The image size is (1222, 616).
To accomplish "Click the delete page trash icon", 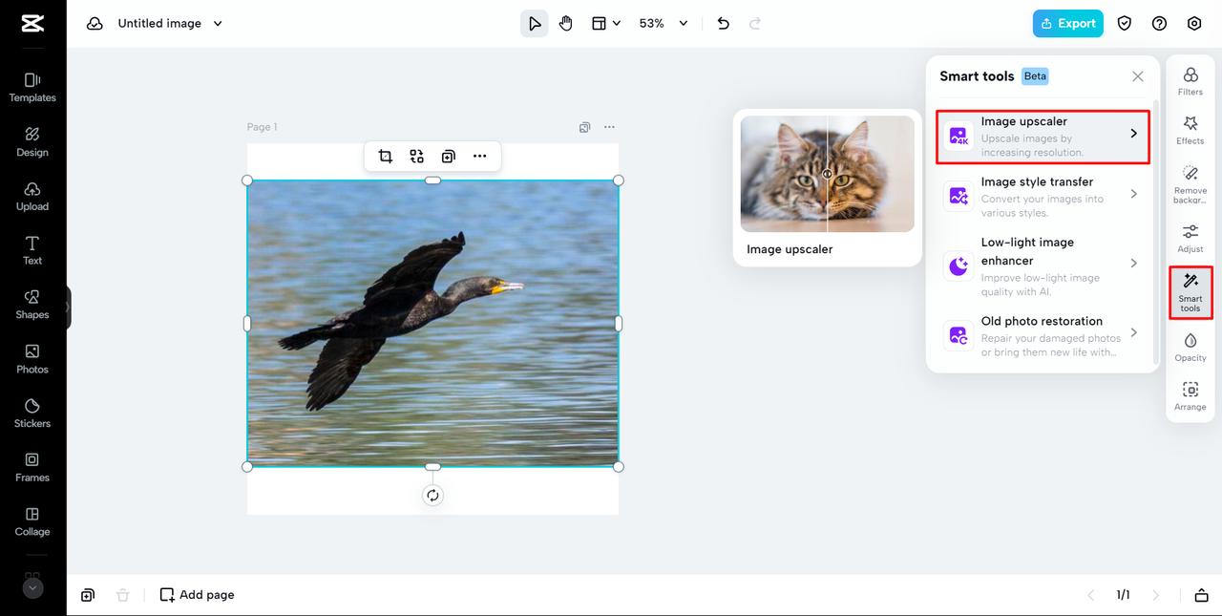I will 122,595.
